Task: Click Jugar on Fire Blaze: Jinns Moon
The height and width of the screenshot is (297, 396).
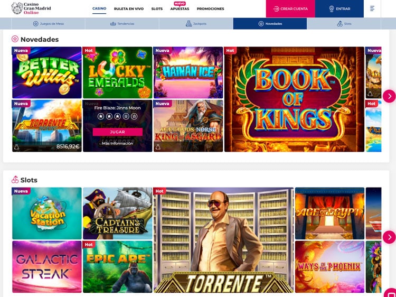Action: click(x=117, y=132)
